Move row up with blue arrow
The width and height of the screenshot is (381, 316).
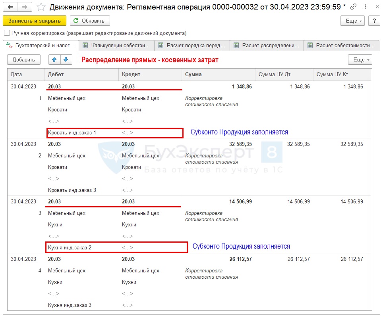[54, 59]
